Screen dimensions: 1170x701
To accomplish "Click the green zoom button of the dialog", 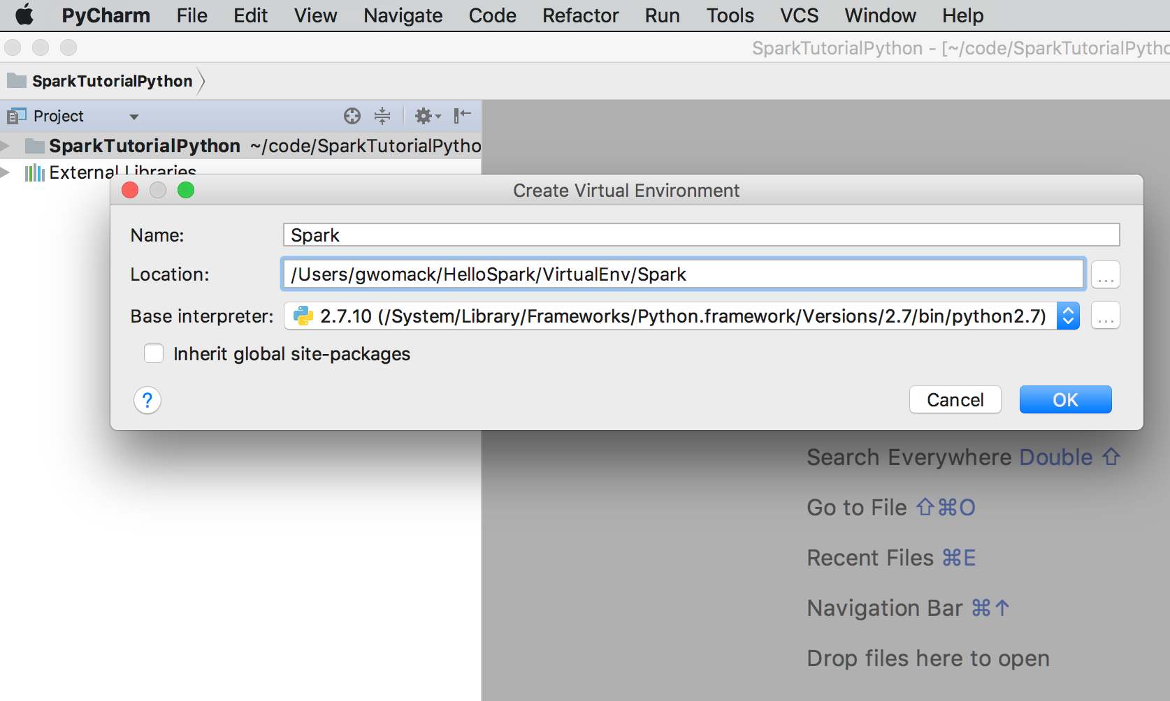I will pos(186,190).
